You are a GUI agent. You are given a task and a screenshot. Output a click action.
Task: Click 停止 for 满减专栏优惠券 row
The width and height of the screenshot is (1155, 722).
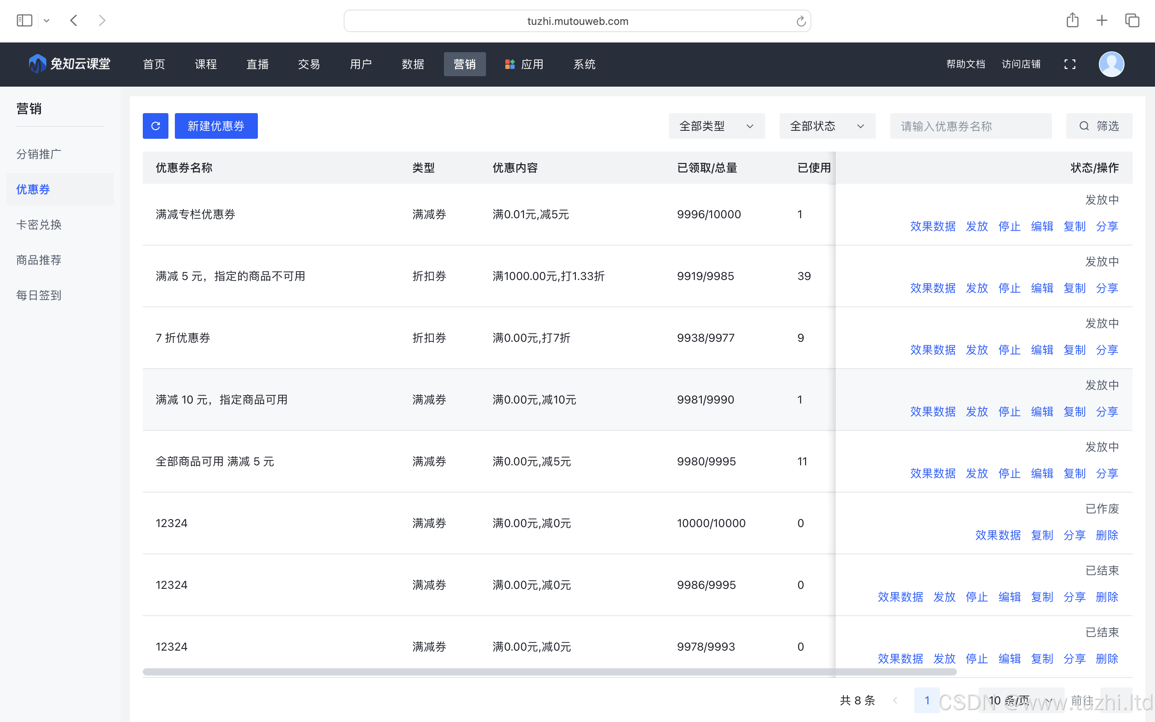pos(1009,226)
